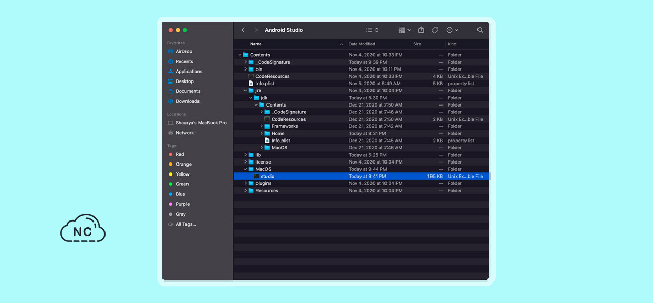Expand the Resources folder

246,191
